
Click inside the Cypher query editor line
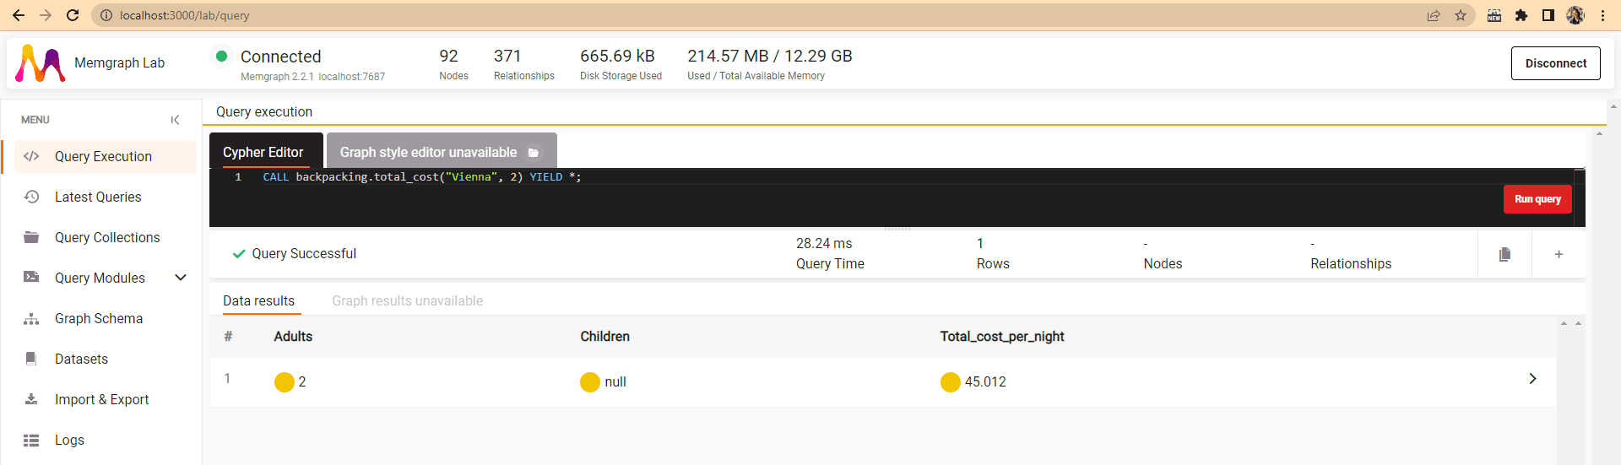click(x=760, y=177)
